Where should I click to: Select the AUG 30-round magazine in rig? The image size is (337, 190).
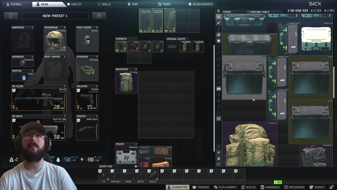(170, 21)
